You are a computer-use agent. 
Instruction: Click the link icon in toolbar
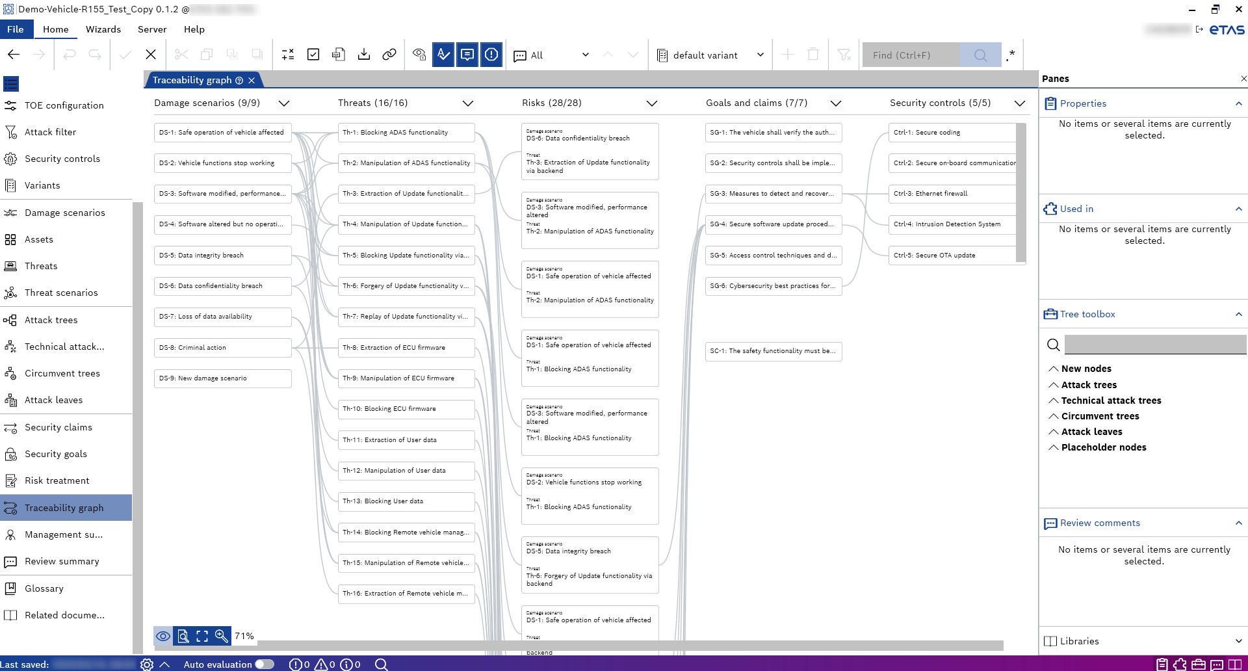click(x=389, y=55)
